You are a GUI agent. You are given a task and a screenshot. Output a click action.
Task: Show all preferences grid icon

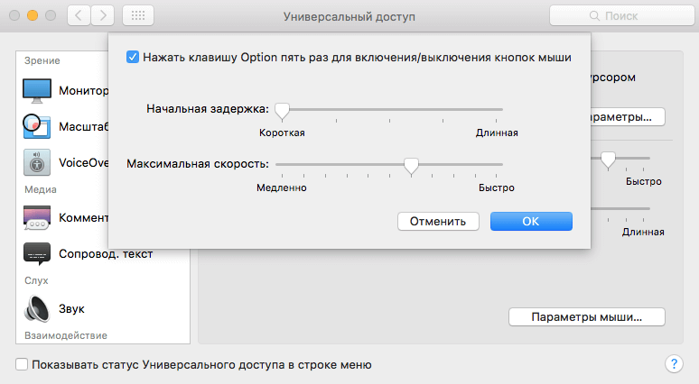(x=138, y=16)
